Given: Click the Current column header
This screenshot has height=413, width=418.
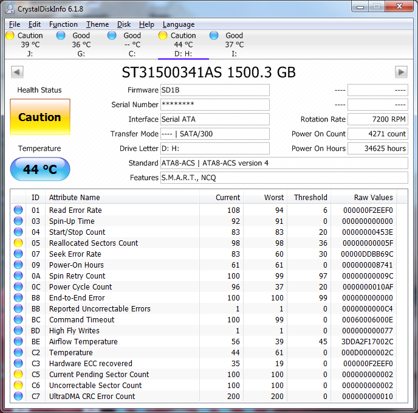Looking at the screenshot, I should tap(221, 197).
